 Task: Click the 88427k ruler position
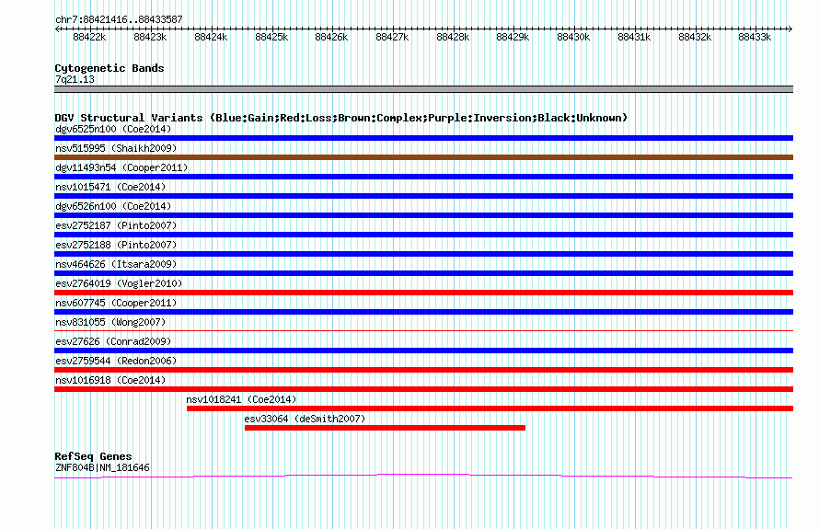392,37
